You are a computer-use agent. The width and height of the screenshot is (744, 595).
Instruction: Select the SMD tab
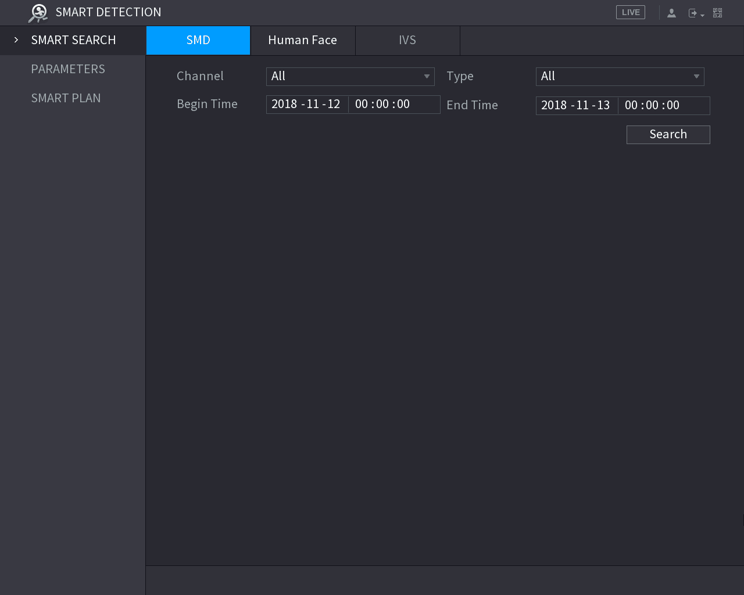(x=198, y=40)
